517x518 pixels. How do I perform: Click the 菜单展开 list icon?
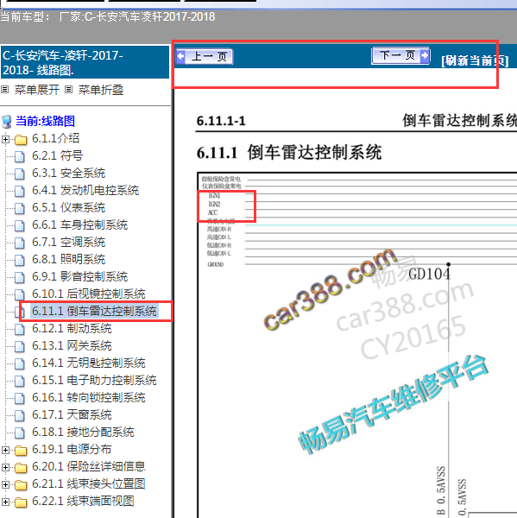tap(5, 90)
